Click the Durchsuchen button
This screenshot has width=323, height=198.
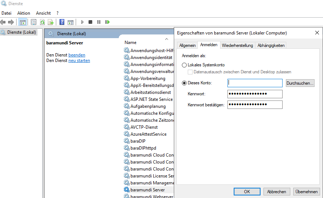coord(300,83)
